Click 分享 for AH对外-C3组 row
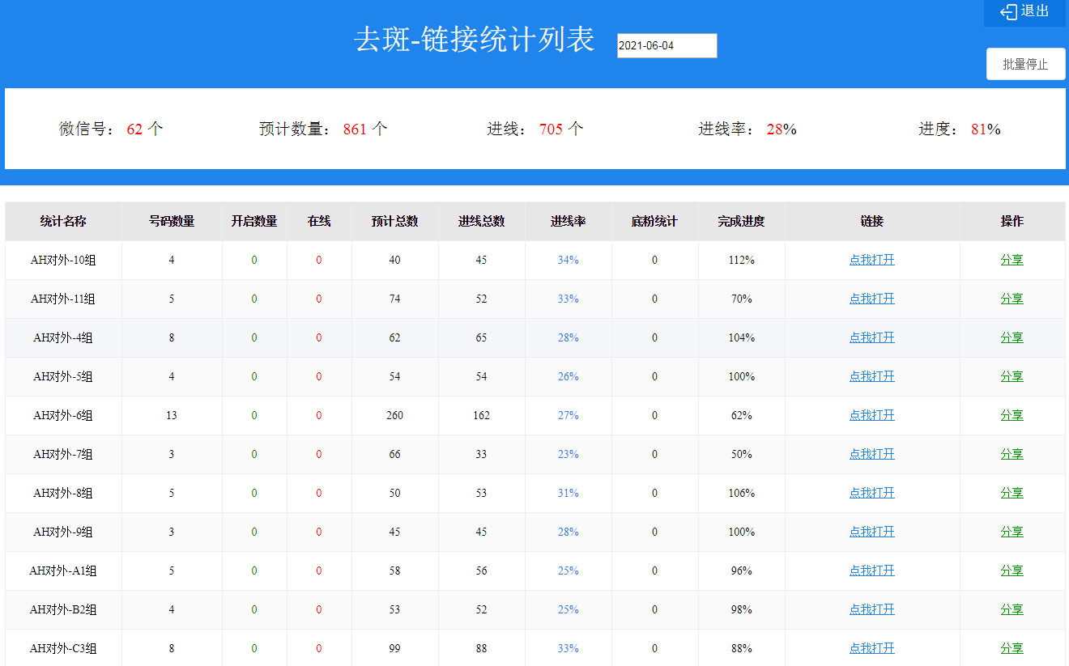Image resolution: width=1069 pixels, height=666 pixels. click(x=1012, y=648)
